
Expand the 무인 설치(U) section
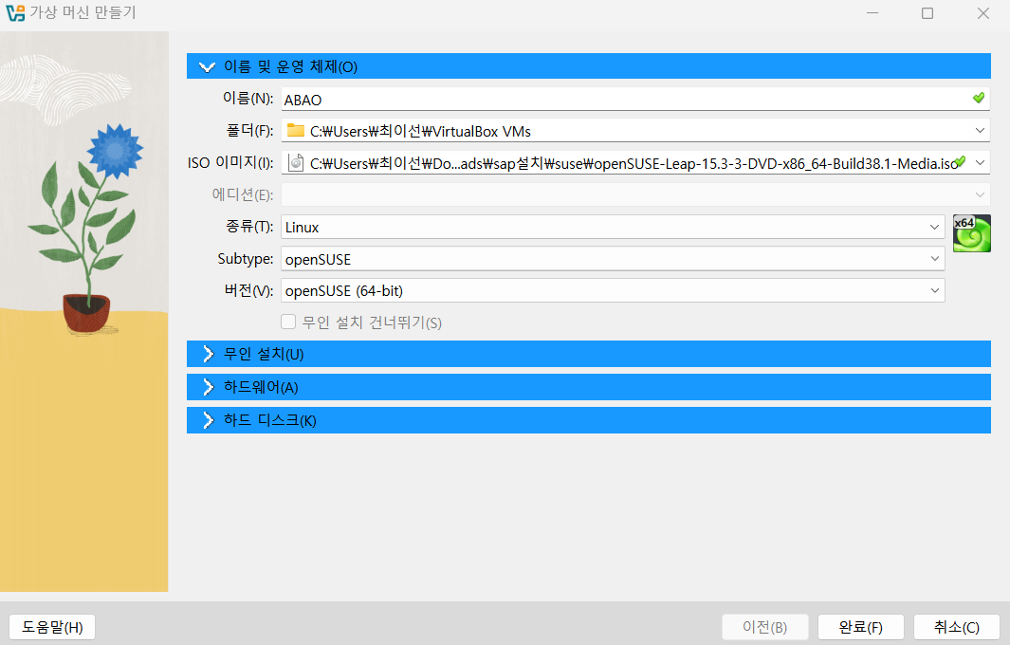[589, 354]
